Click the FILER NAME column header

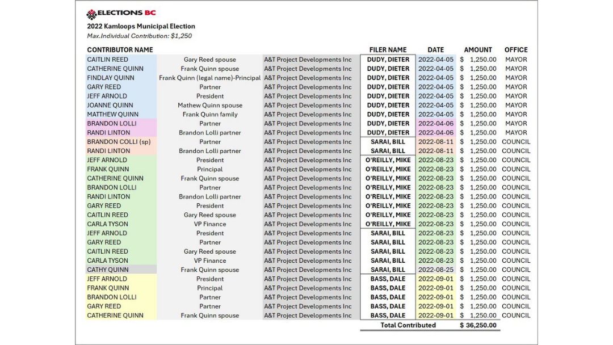point(388,49)
